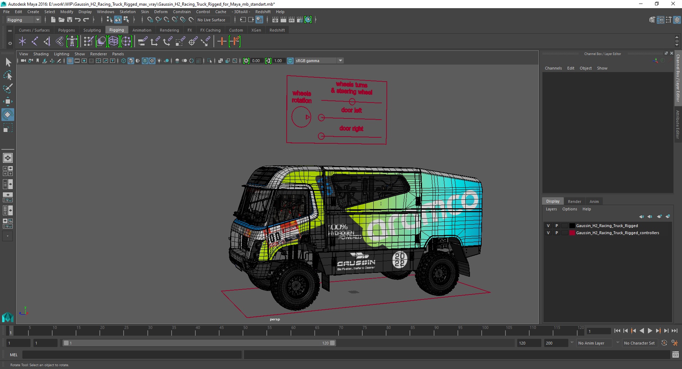This screenshot has width=682, height=369.
Task: Toggle viewport grid display button
Action: [70, 61]
